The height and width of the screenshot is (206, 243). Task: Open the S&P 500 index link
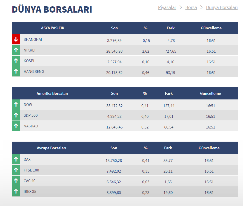[x=31, y=115]
